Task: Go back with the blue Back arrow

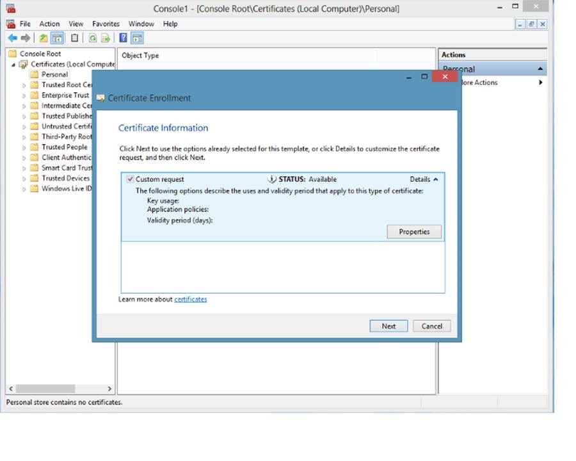Action: [13, 38]
